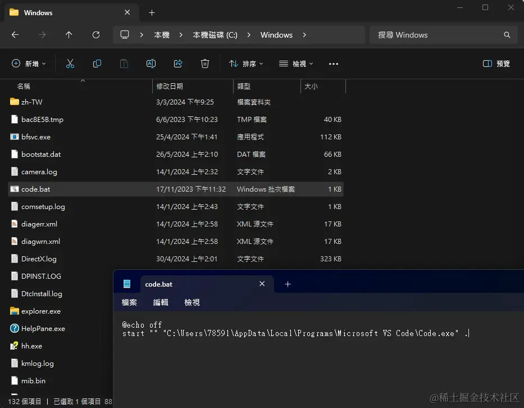Expand chevron after the PC icon
Image resolution: width=524 pixels, height=408 pixels.
click(x=142, y=35)
